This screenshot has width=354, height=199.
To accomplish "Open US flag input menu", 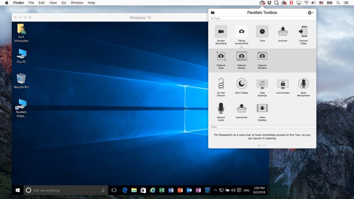I will 321,3.
